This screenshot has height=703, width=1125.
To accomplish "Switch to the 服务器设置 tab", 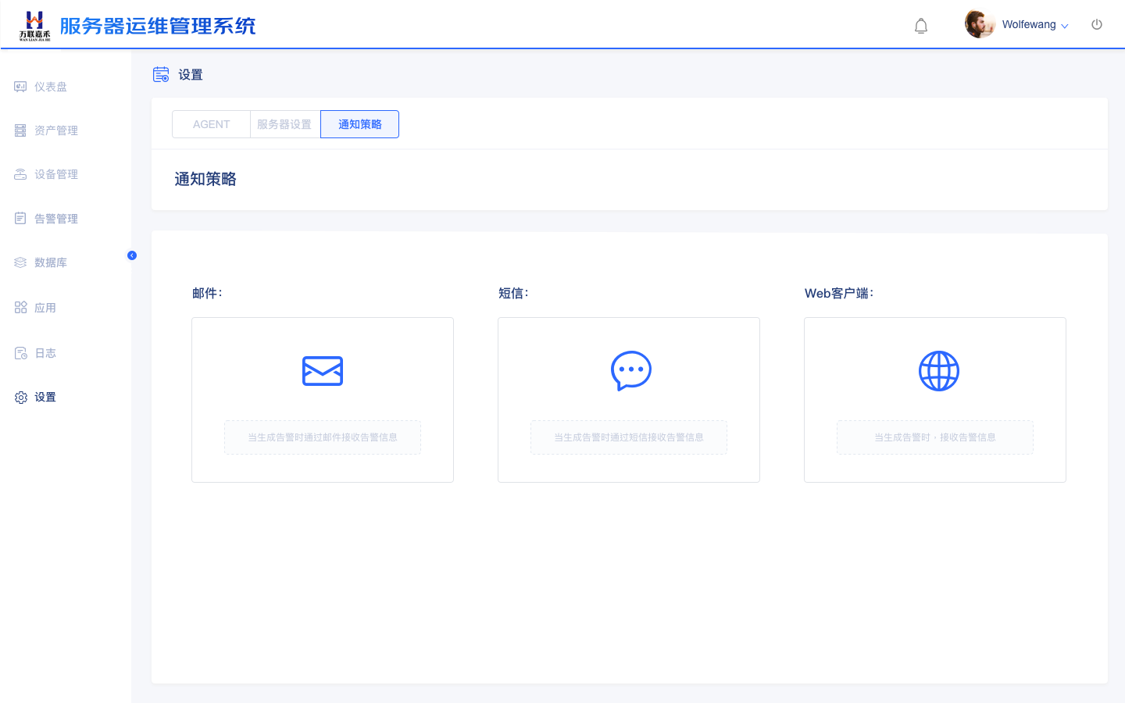I will point(284,124).
